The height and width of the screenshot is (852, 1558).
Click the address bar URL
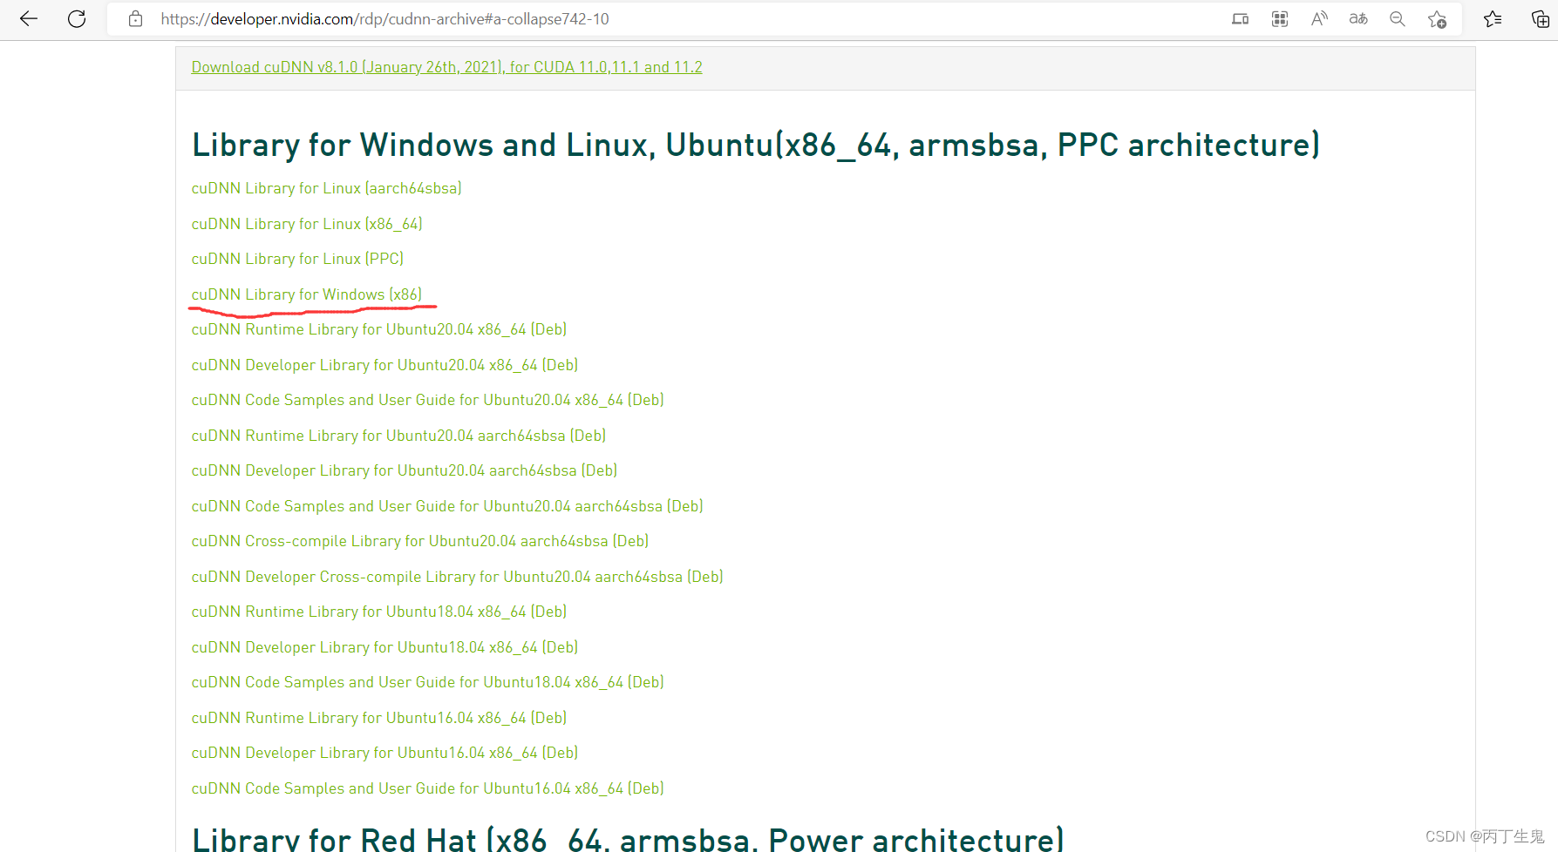(x=384, y=18)
